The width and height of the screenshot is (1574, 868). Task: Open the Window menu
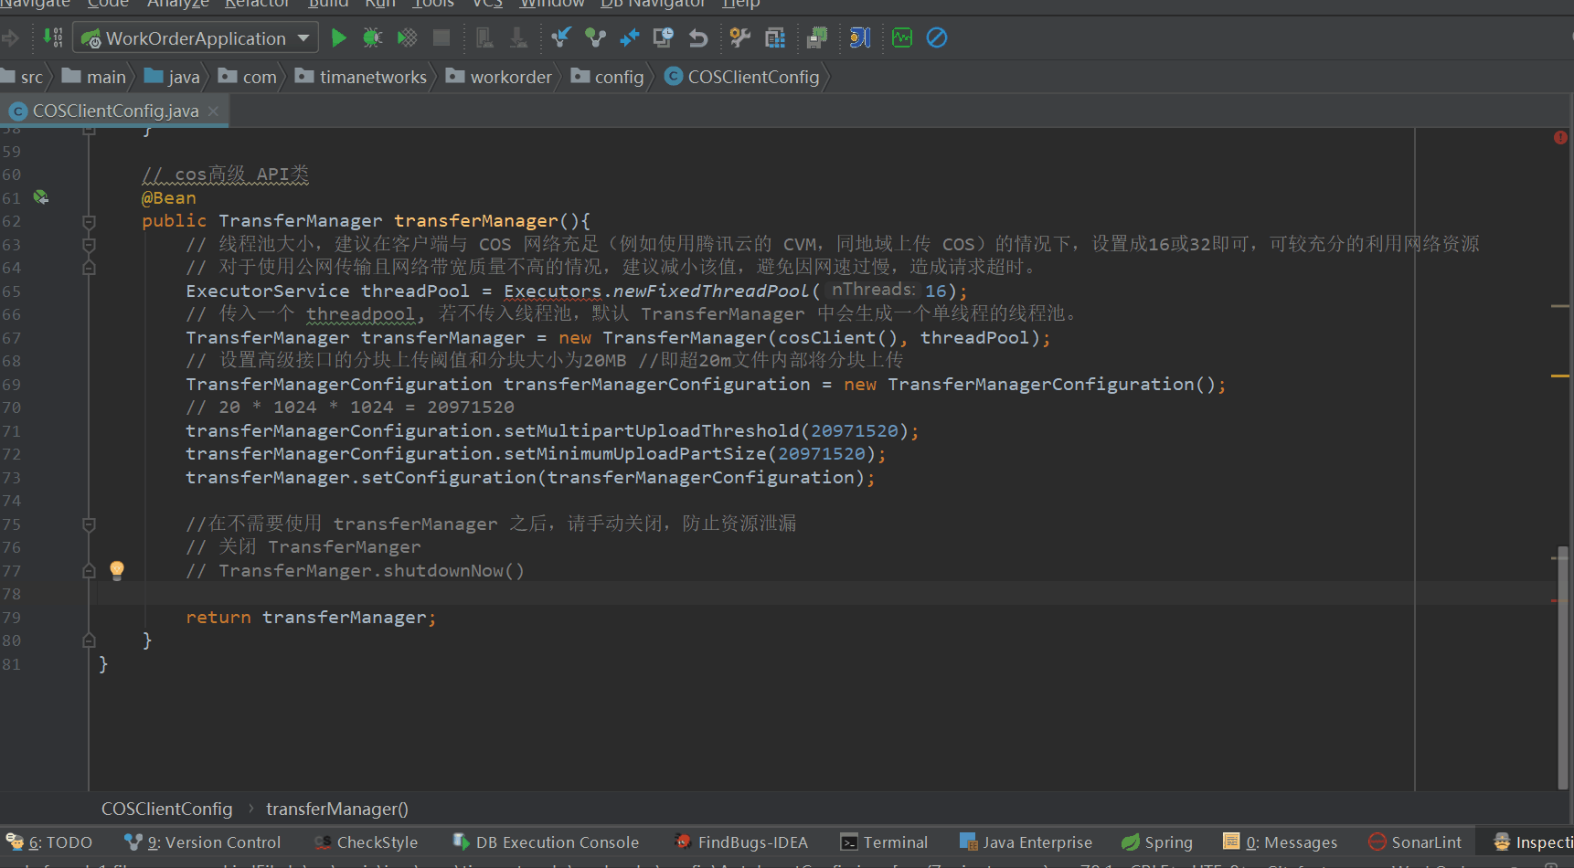click(552, 5)
